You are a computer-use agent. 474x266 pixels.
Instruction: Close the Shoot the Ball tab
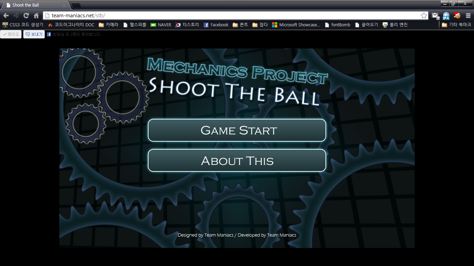(x=64, y=5)
